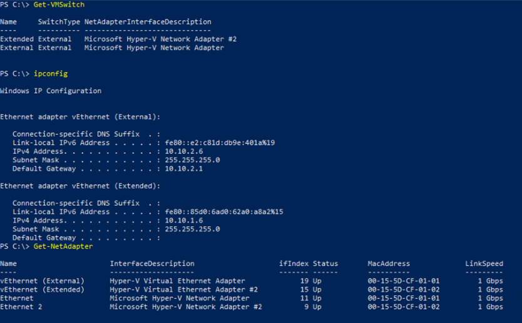Click the ifIndex column header
Screen dimensions: 522x323
pyautogui.click(x=294, y=264)
